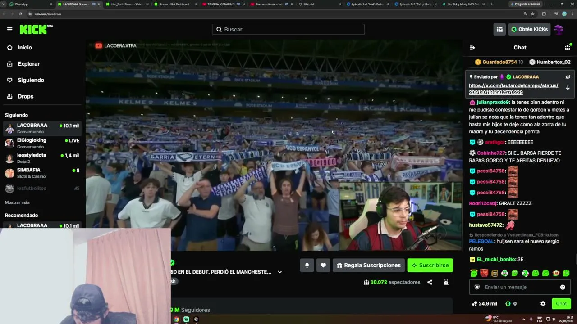Select LACOBRAAA in the Siguiendo list
The image size is (577, 324).
pyautogui.click(x=42, y=128)
